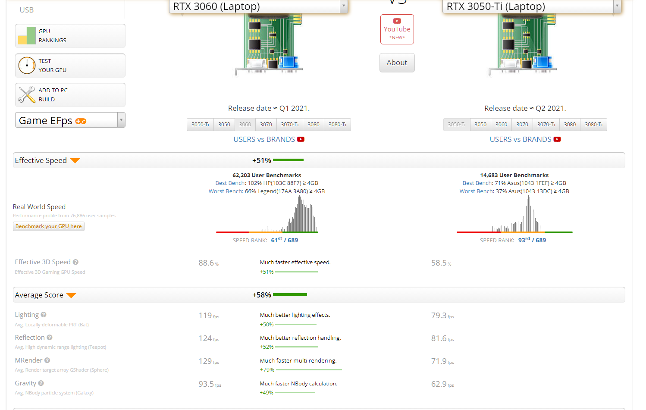
Task: Click the 129 fps MRender score
Action: (x=209, y=361)
